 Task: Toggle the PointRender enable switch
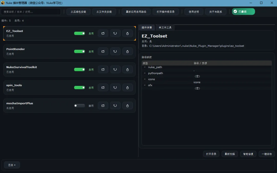[x=80, y=51]
